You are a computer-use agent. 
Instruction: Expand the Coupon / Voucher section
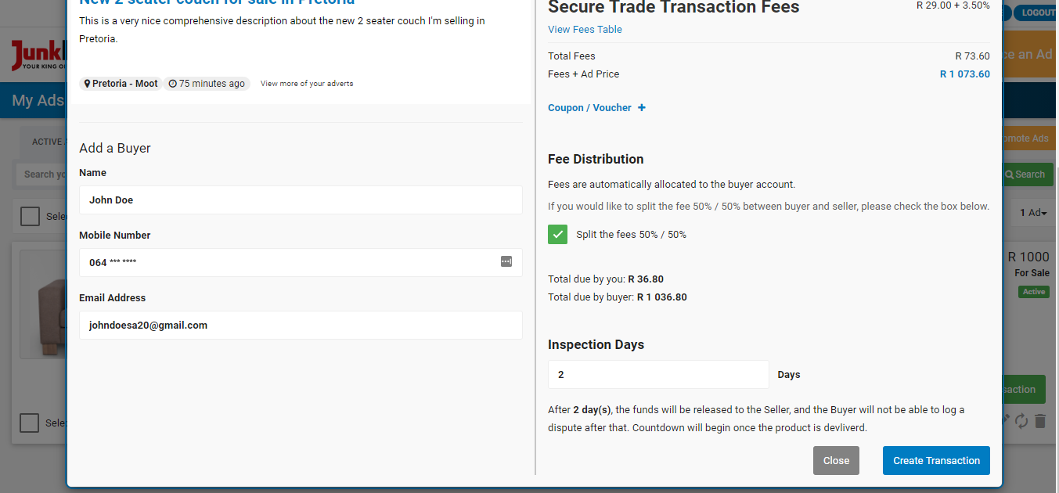(x=596, y=107)
